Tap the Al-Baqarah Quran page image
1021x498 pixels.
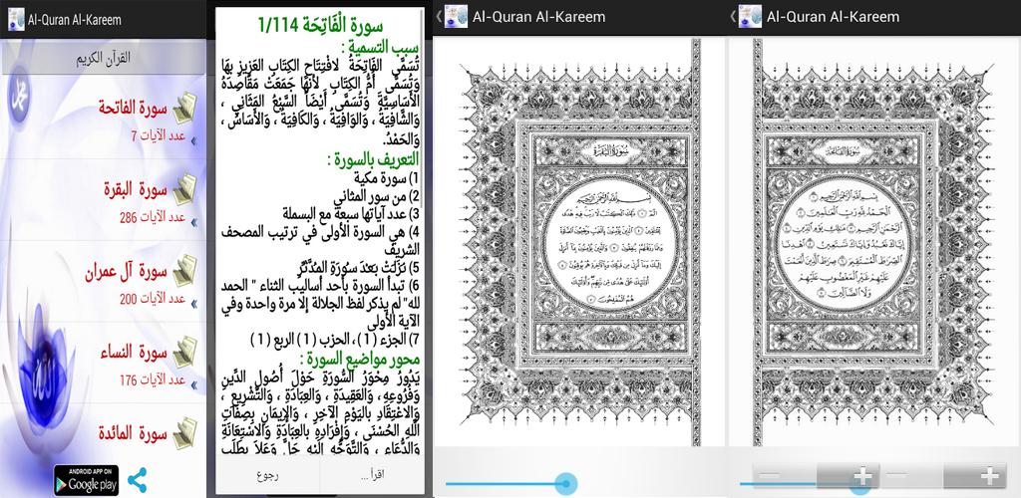pos(579,242)
